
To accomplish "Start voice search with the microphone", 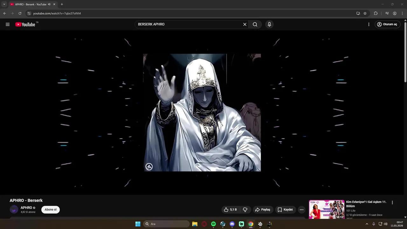I will pos(269,24).
